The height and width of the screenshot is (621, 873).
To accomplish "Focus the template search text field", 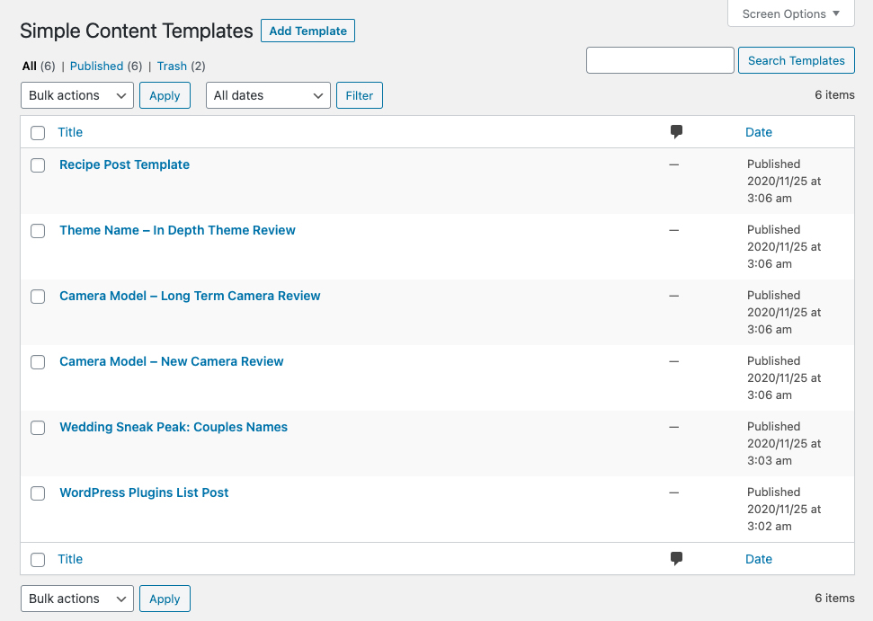I will coord(660,60).
